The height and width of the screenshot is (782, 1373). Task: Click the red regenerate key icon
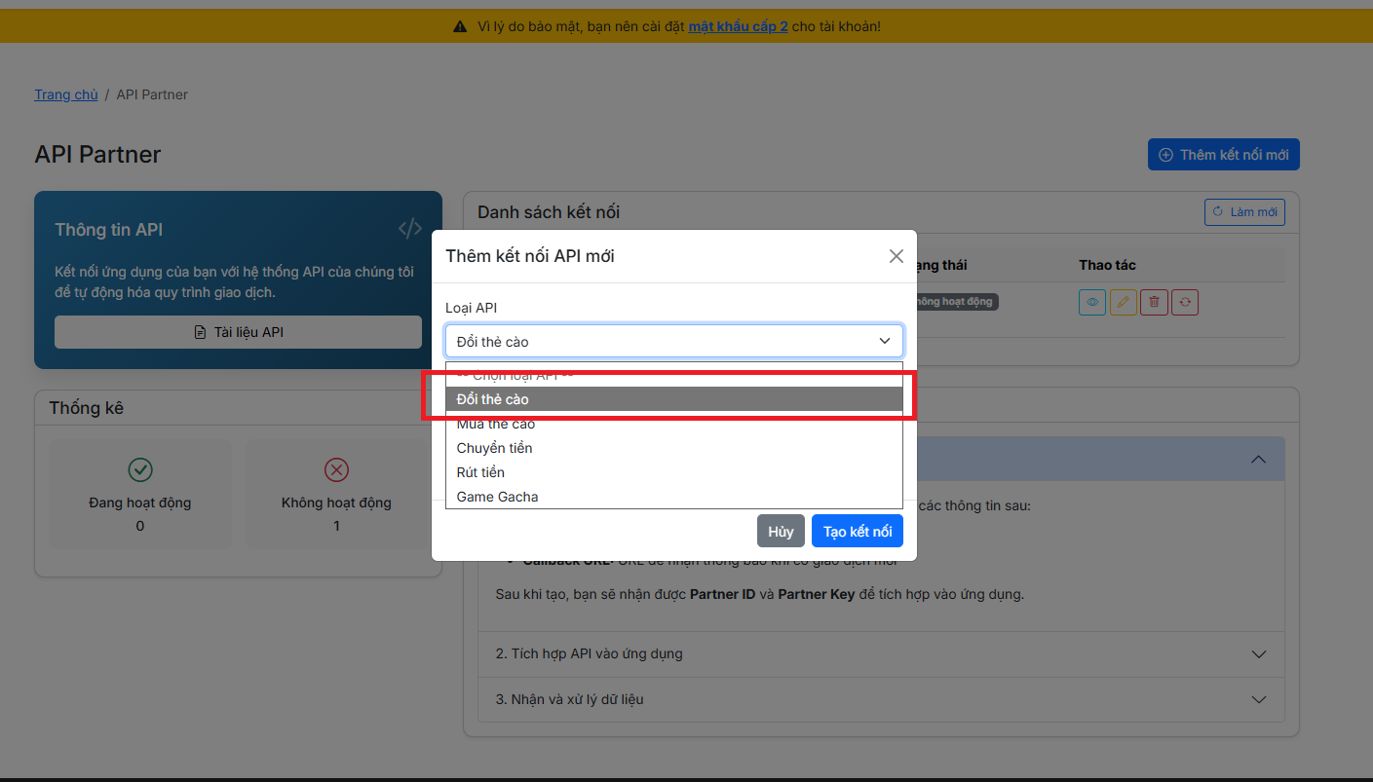1185,302
